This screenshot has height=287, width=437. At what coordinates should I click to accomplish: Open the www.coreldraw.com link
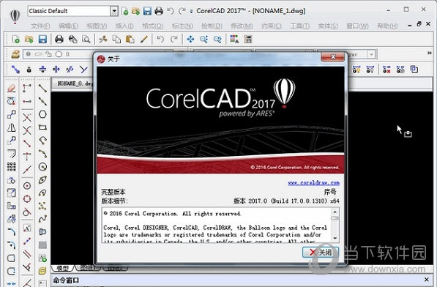pos(313,183)
